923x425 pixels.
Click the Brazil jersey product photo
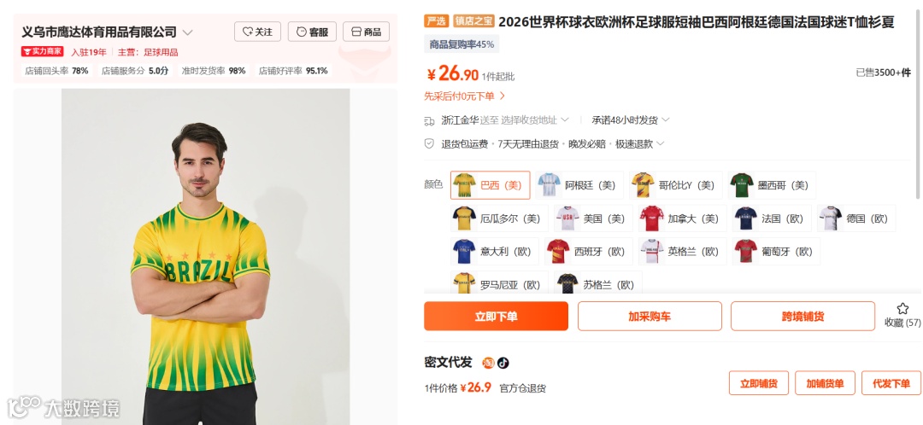point(205,257)
